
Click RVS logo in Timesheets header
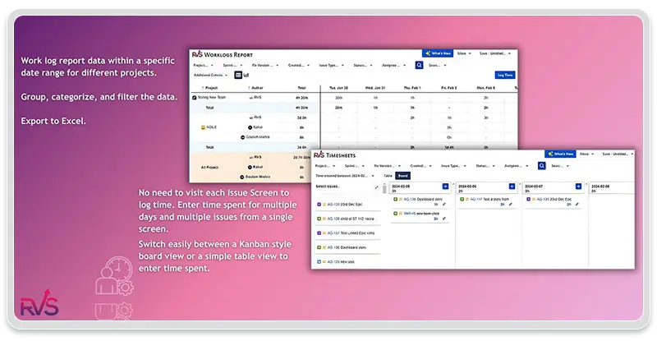(319, 154)
